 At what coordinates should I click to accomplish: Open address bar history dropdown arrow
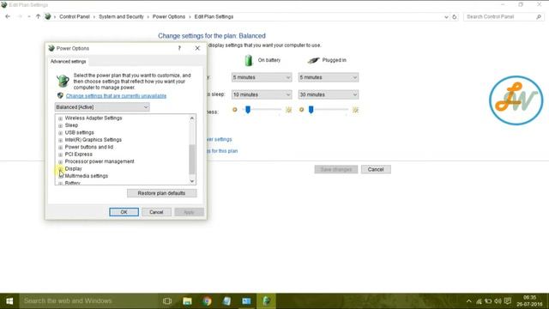(446, 17)
